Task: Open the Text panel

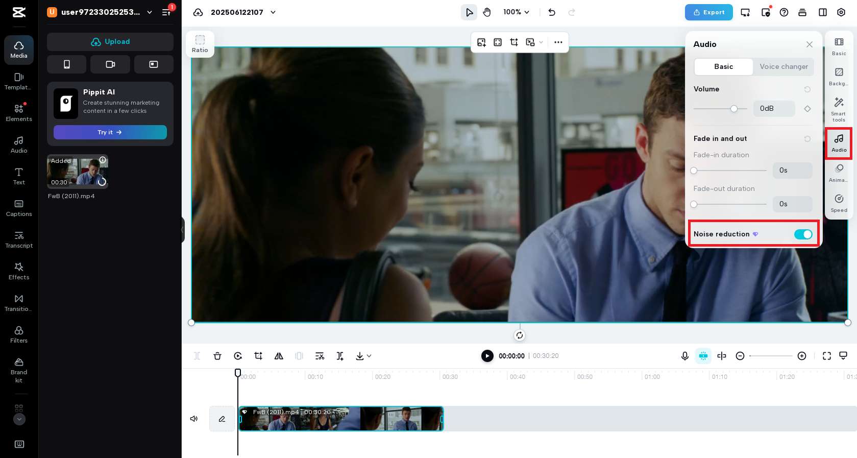Action: [19, 176]
